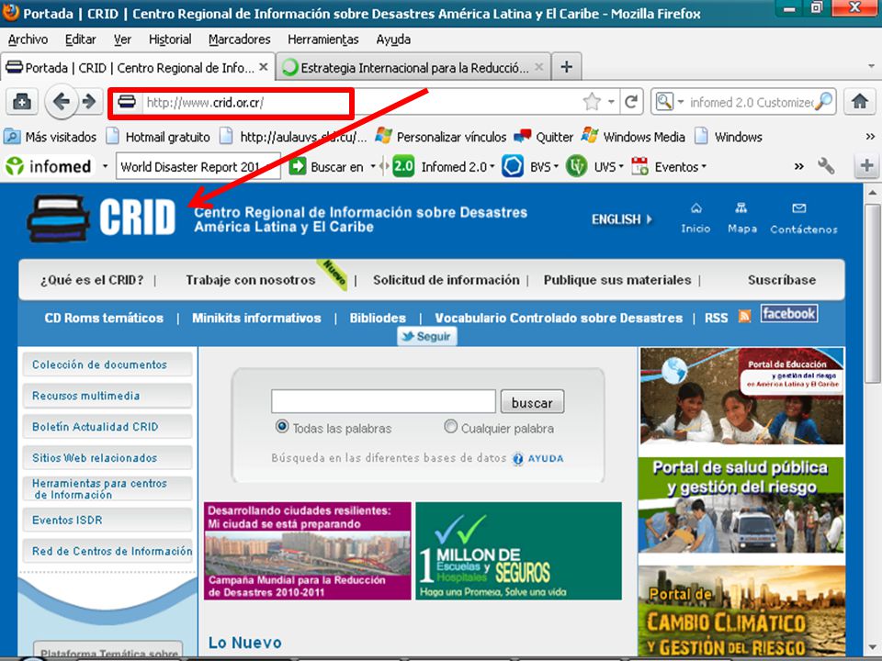Click the BVS blue hexagon icon
Screen dimensions: 882x661
tap(512, 166)
